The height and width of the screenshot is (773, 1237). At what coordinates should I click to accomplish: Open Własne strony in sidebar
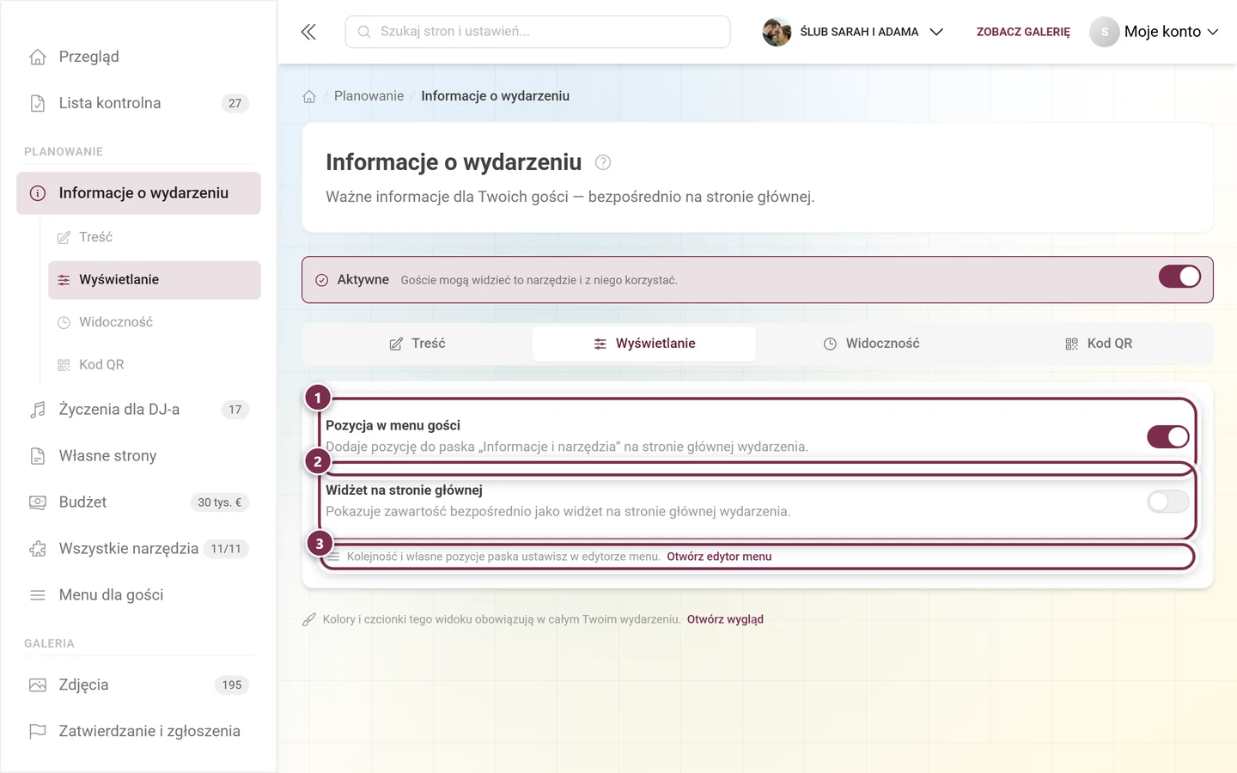coord(138,456)
